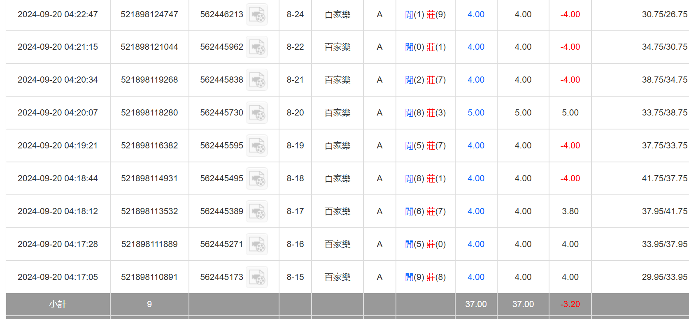The height and width of the screenshot is (319, 689).
Task: View replay video for game 562445495
Action: [257, 179]
